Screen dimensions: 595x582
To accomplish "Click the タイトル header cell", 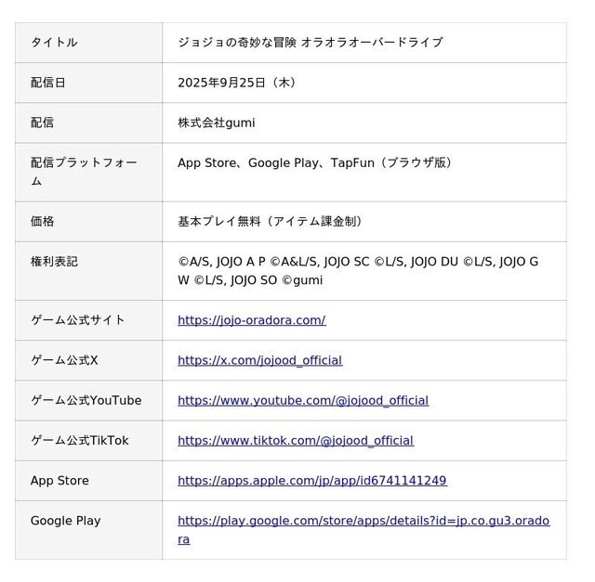I will point(89,43).
